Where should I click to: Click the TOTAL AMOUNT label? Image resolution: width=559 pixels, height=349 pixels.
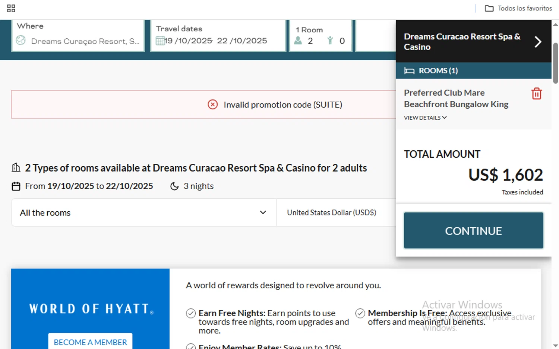click(442, 154)
